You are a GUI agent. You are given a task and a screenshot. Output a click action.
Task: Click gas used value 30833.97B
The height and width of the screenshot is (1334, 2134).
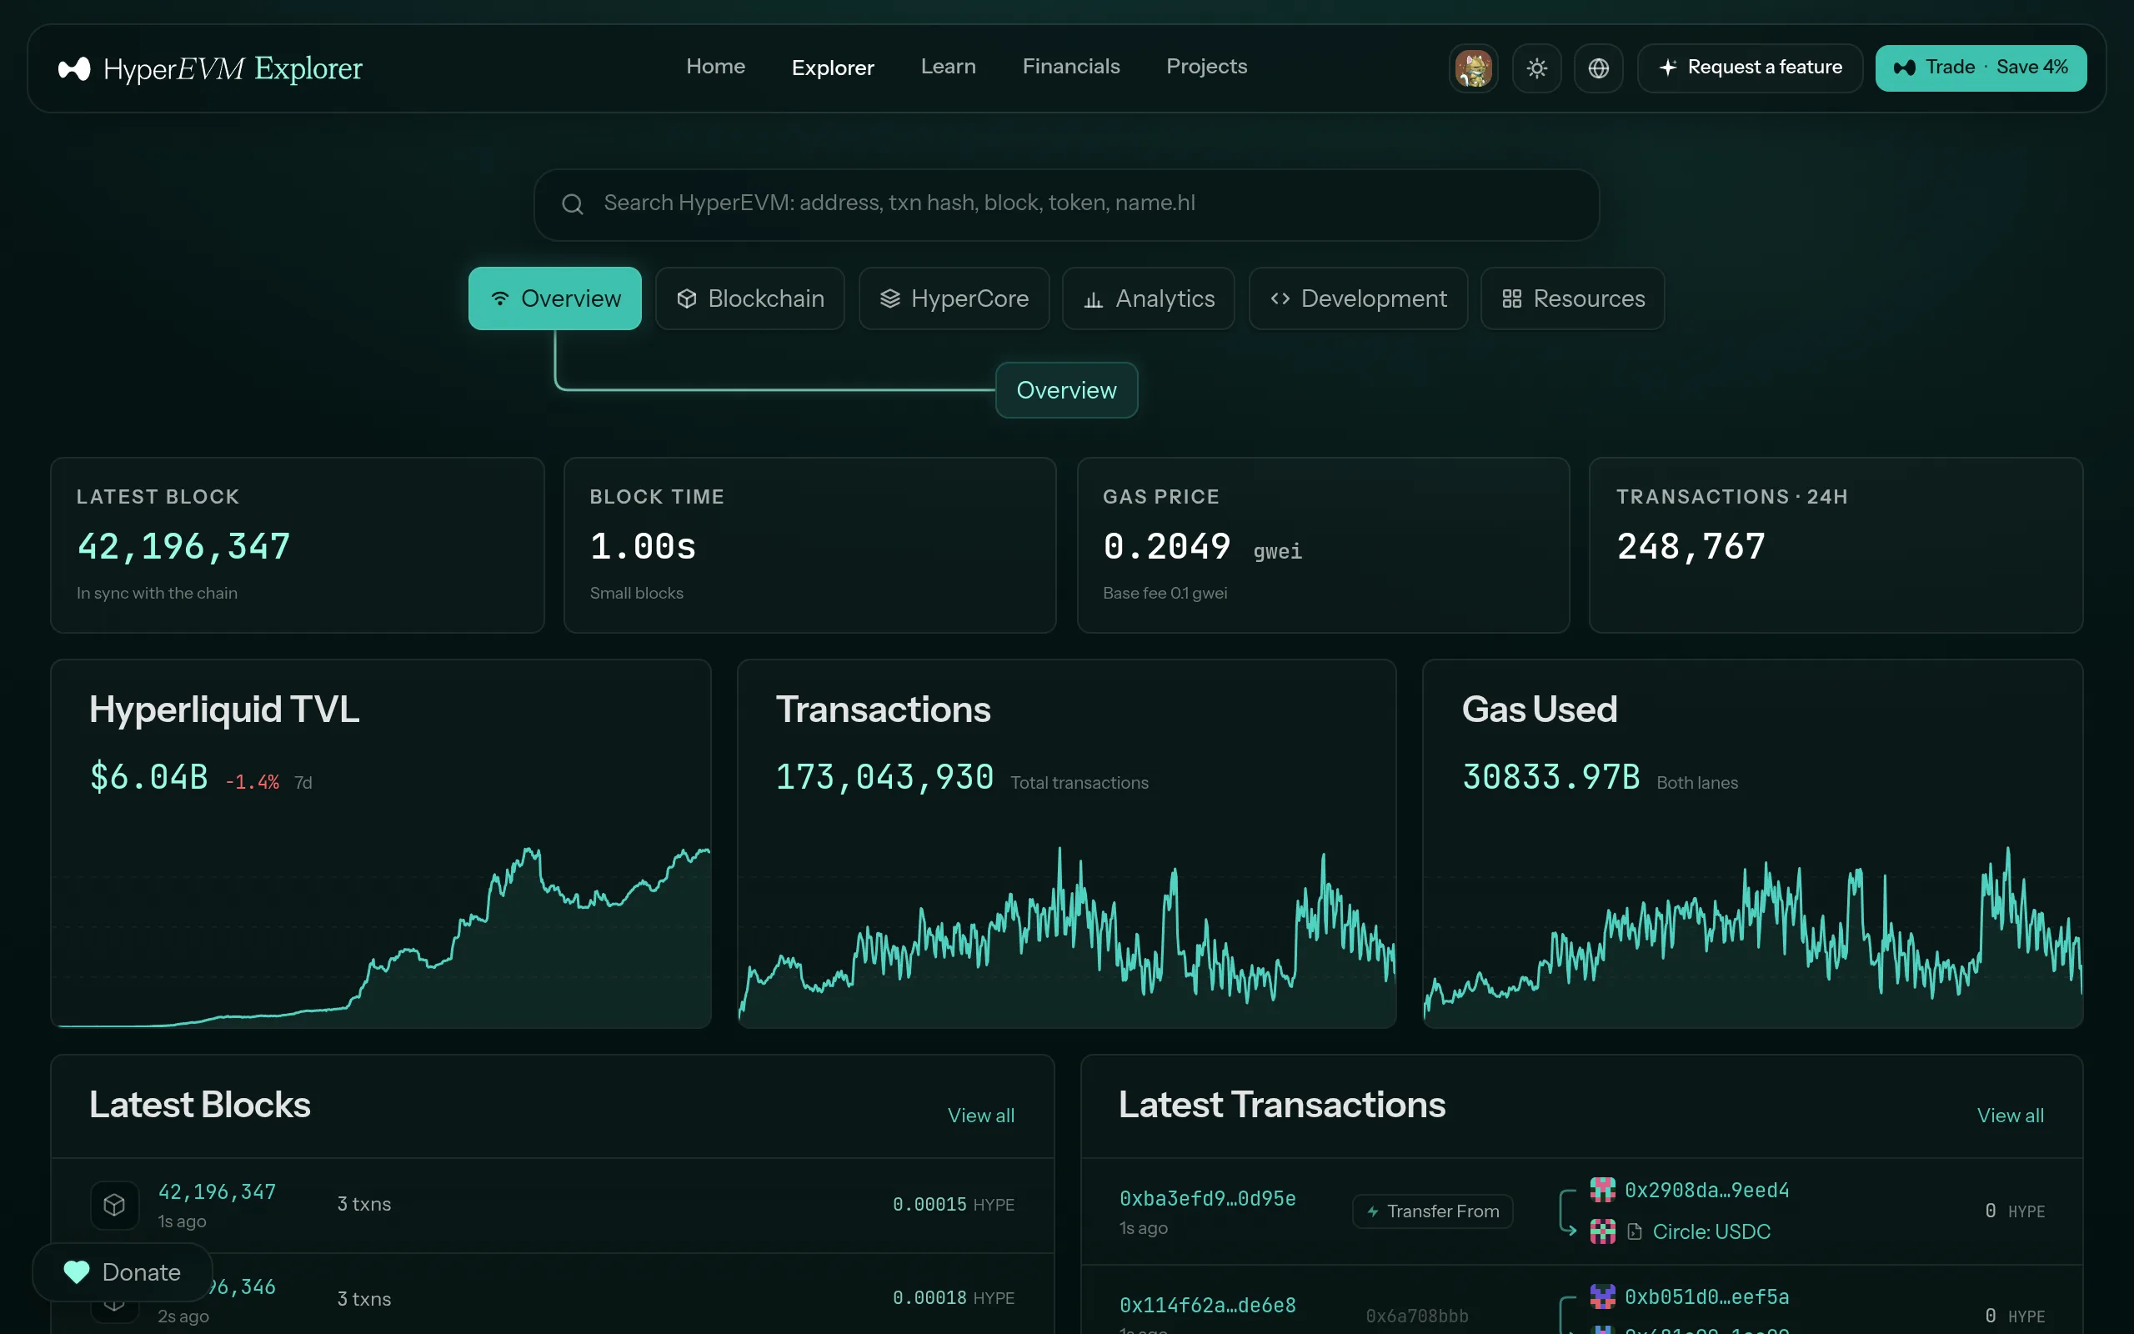click(1550, 777)
